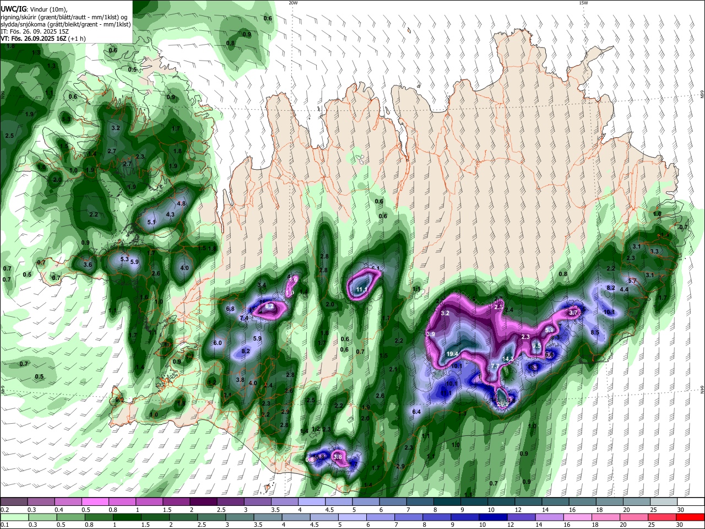Click the 3.6 precipitation value
This screenshot has height=529, width=705.
click(88, 264)
